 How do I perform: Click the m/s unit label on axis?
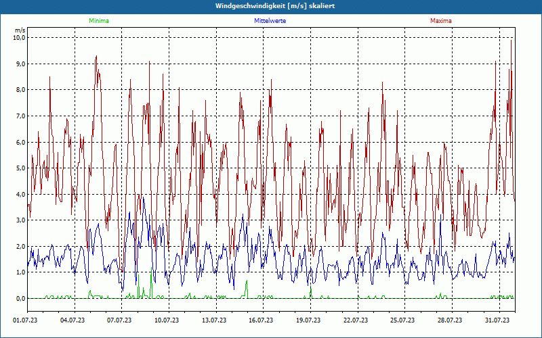tap(20, 30)
